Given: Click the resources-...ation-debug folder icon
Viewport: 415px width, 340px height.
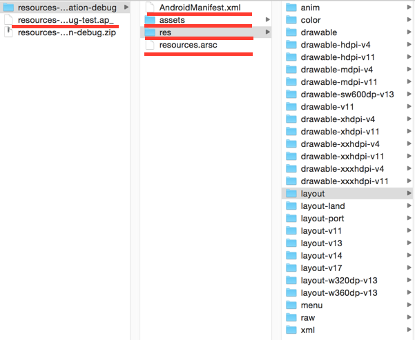Looking at the screenshot, I should (x=8, y=8).
